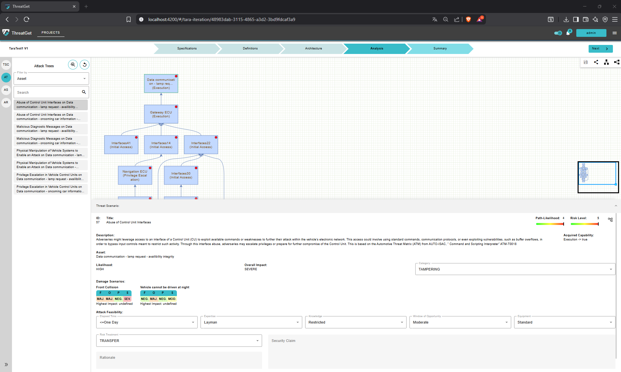Viewport: 621px width, 372px height.
Task: Go to the Summary step
Action: click(440, 48)
